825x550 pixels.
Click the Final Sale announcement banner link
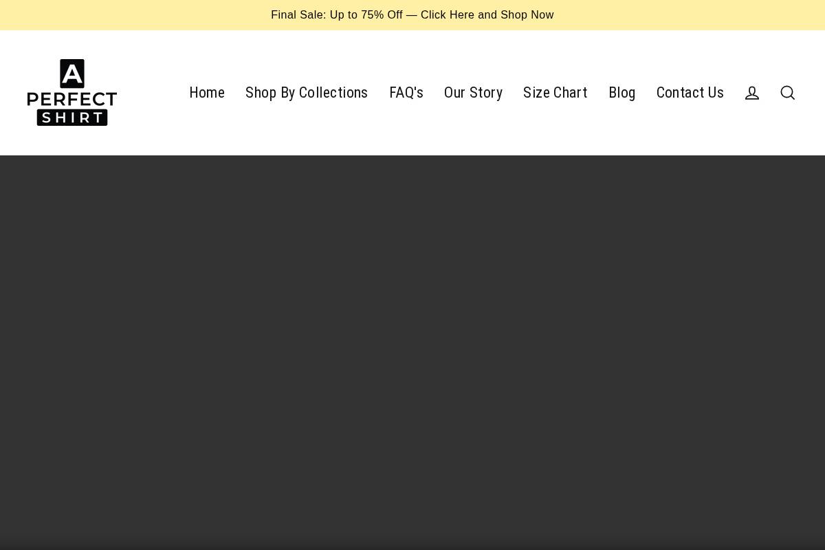pos(412,14)
